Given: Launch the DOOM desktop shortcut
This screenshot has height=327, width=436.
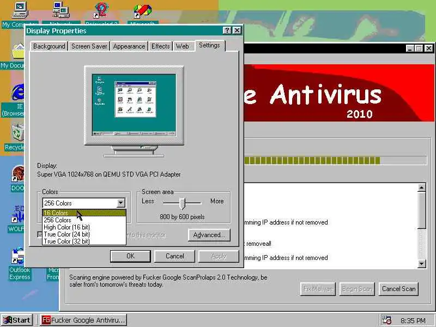Looking at the screenshot, I should (18, 174).
